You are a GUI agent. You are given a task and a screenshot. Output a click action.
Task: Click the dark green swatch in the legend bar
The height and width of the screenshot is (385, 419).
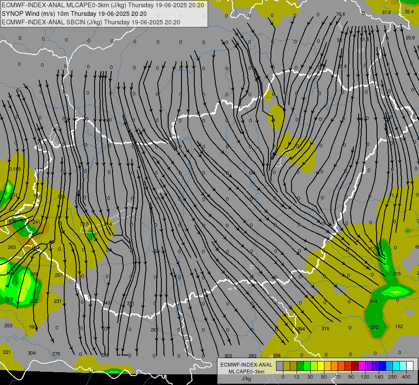click(300, 366)
